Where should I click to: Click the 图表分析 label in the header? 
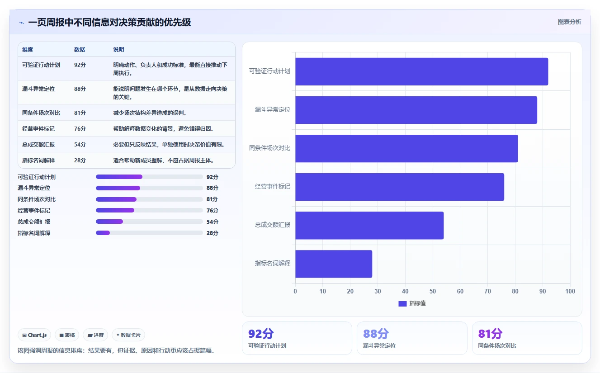pos(570,22)
